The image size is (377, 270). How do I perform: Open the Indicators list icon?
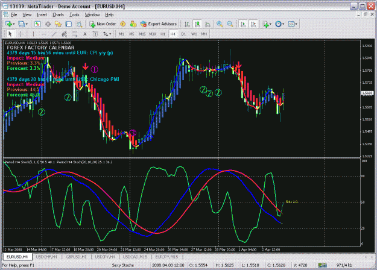click(265, 24)
